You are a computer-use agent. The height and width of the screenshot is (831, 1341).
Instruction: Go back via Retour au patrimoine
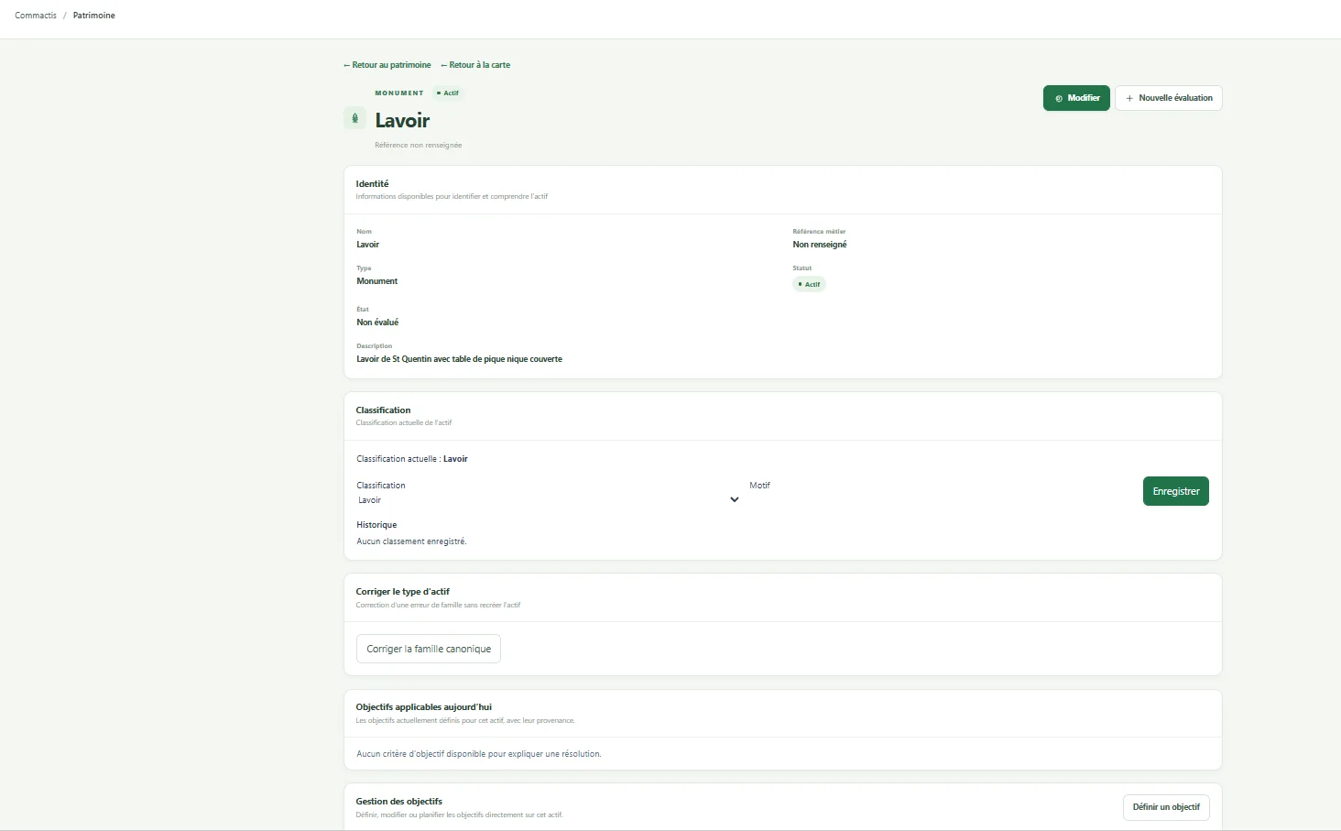click(x=387, y=65)
